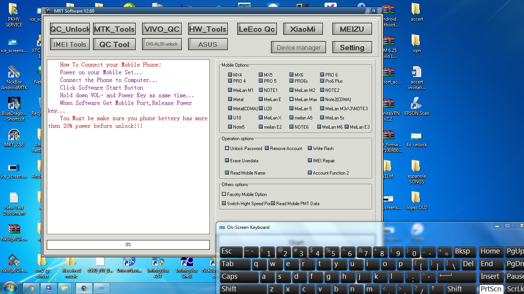Open lopez OLD folder
This screenshot has width=524, height=294.
click(417, 201)
